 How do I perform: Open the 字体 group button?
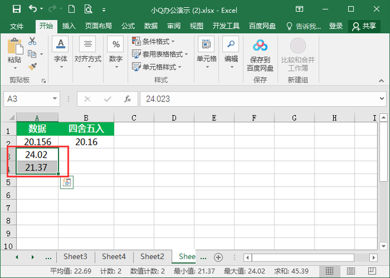pyautogui.click(x=61, y=53)
